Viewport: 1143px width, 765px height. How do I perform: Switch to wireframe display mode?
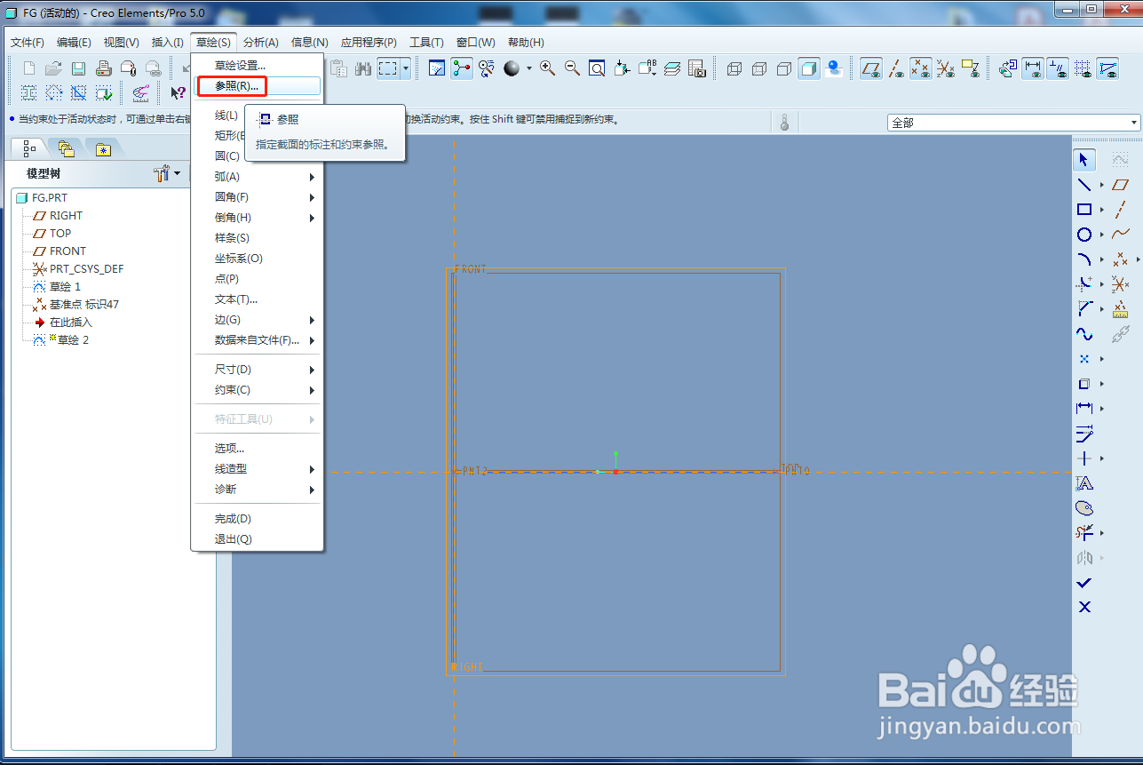coord(734,68)
